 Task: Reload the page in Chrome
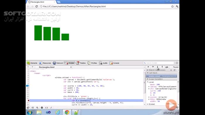click(37, 6)
